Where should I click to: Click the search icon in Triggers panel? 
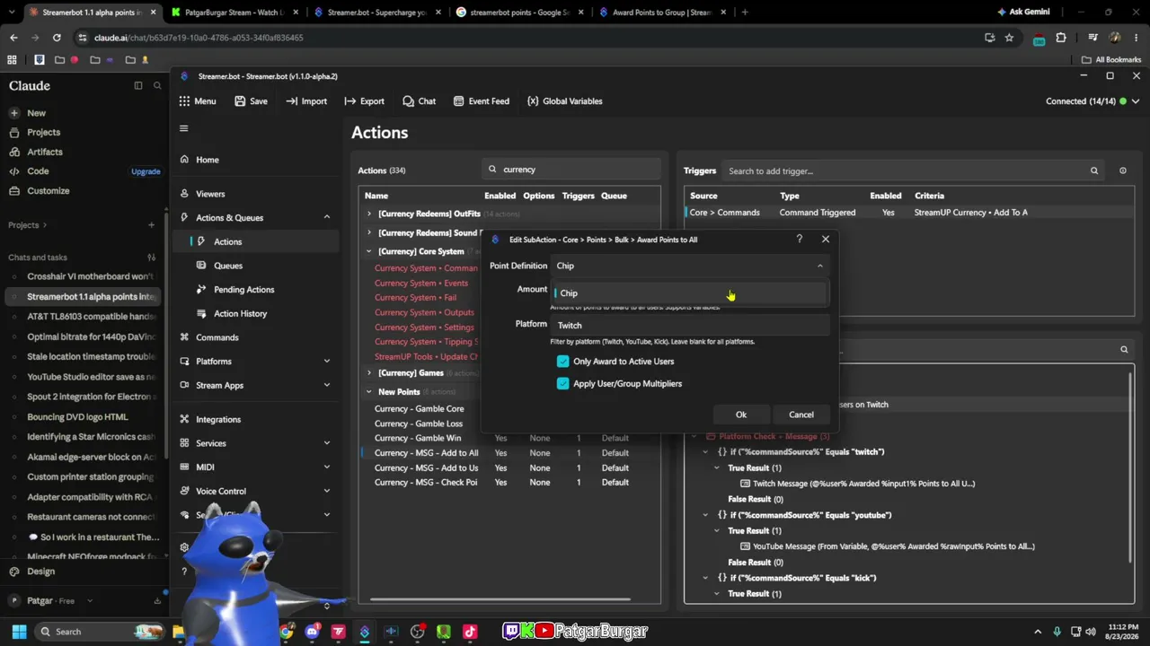click(1093, 170)
